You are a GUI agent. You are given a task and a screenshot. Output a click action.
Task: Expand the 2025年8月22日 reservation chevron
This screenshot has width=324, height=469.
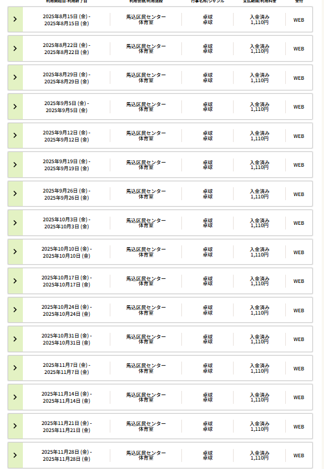(x=15, y=49)
